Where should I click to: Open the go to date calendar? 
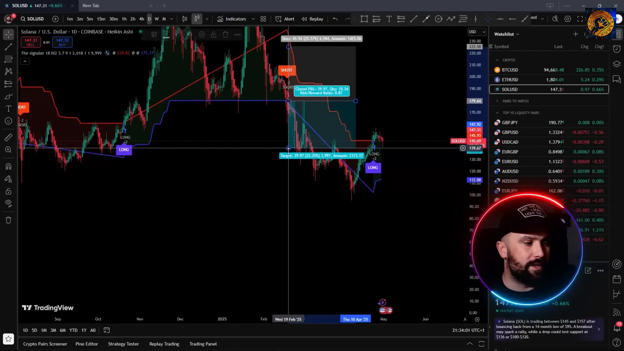[106, 330]
